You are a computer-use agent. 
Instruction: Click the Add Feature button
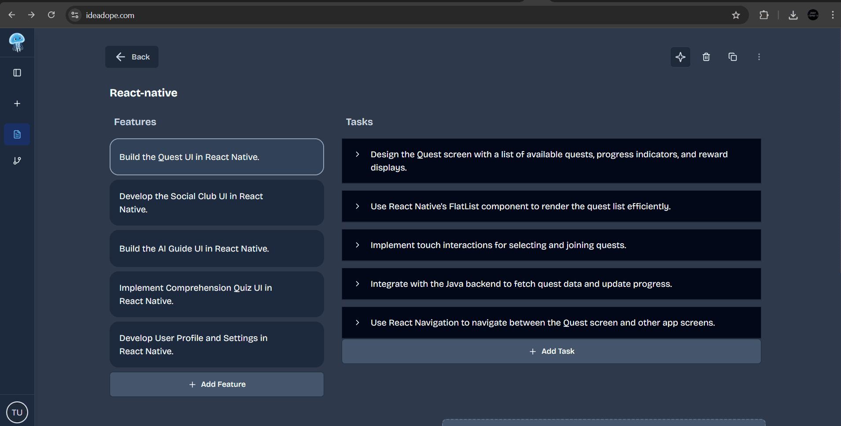tap(217, 384)
